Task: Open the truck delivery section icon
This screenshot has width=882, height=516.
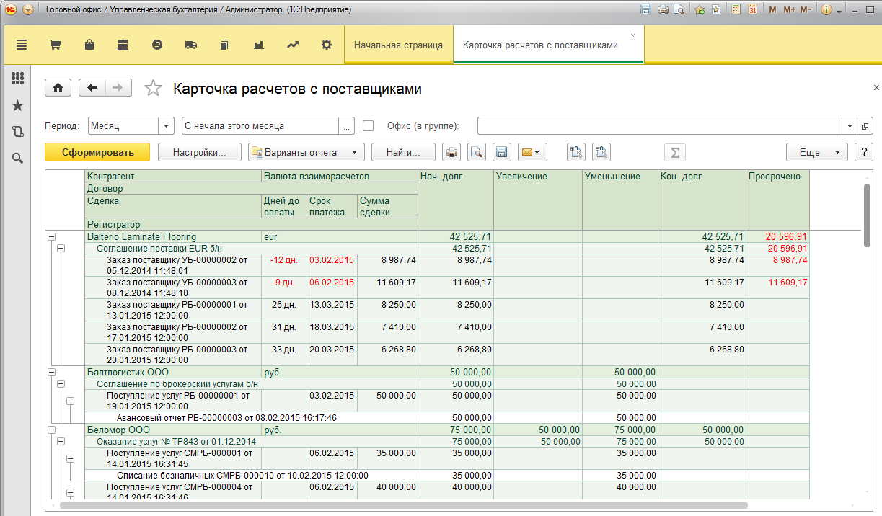Action: 191,45
